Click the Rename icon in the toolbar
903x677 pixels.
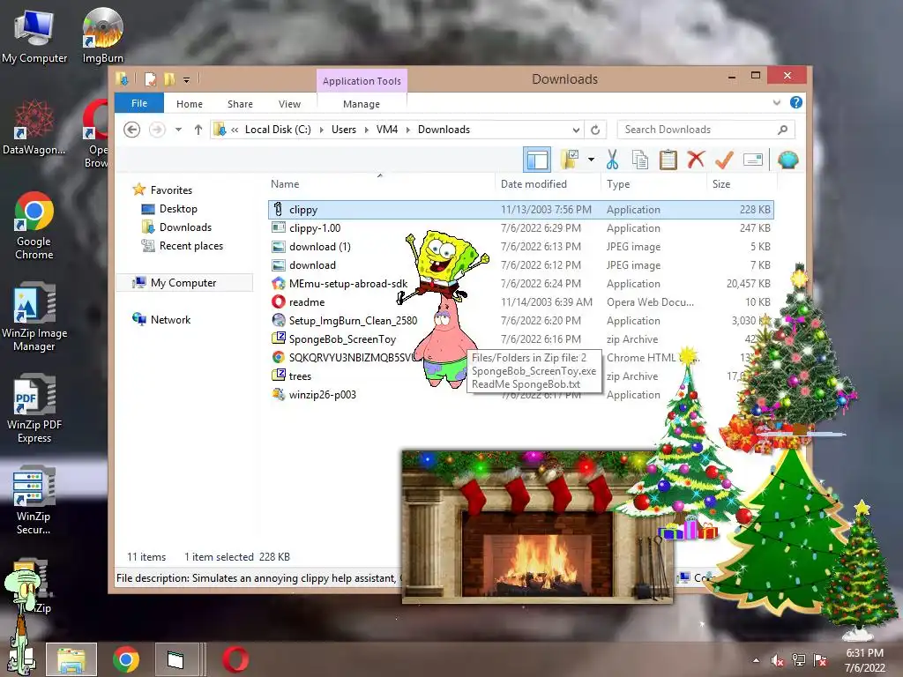click(753, 160)
